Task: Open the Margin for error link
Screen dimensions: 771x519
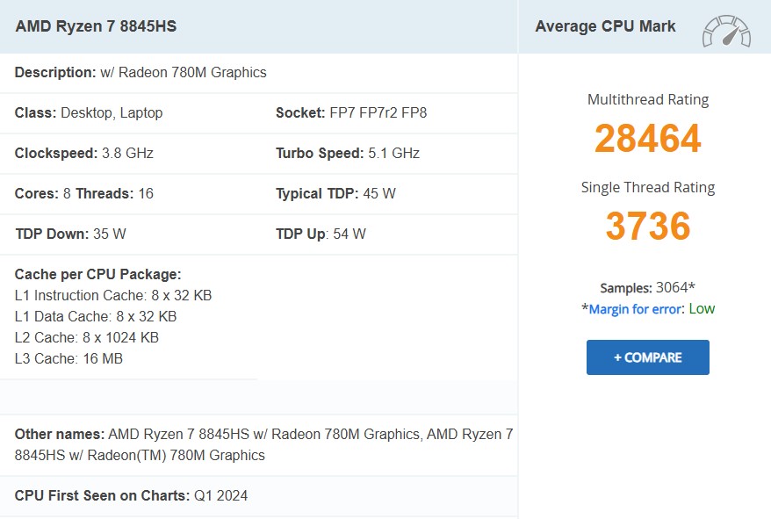Action: point(636,309)
